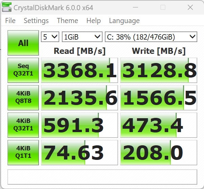Start the Seq Q32T1 test
The height and width of the screenshot is (189, 204).
click(x=23, y=70)
